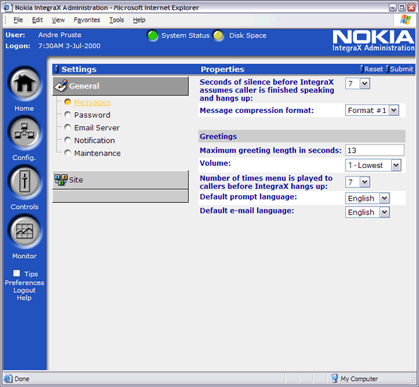Open the Home section icon
The width and height of the screenshot is (419, 387).
24,83
